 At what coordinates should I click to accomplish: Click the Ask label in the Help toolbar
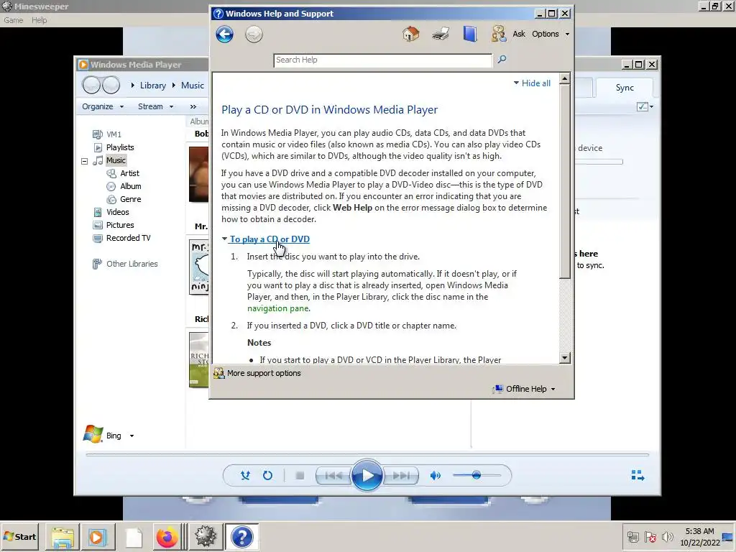[x=519, y=34]
